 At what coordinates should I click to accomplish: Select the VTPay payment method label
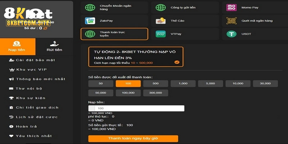click(176, 34)
